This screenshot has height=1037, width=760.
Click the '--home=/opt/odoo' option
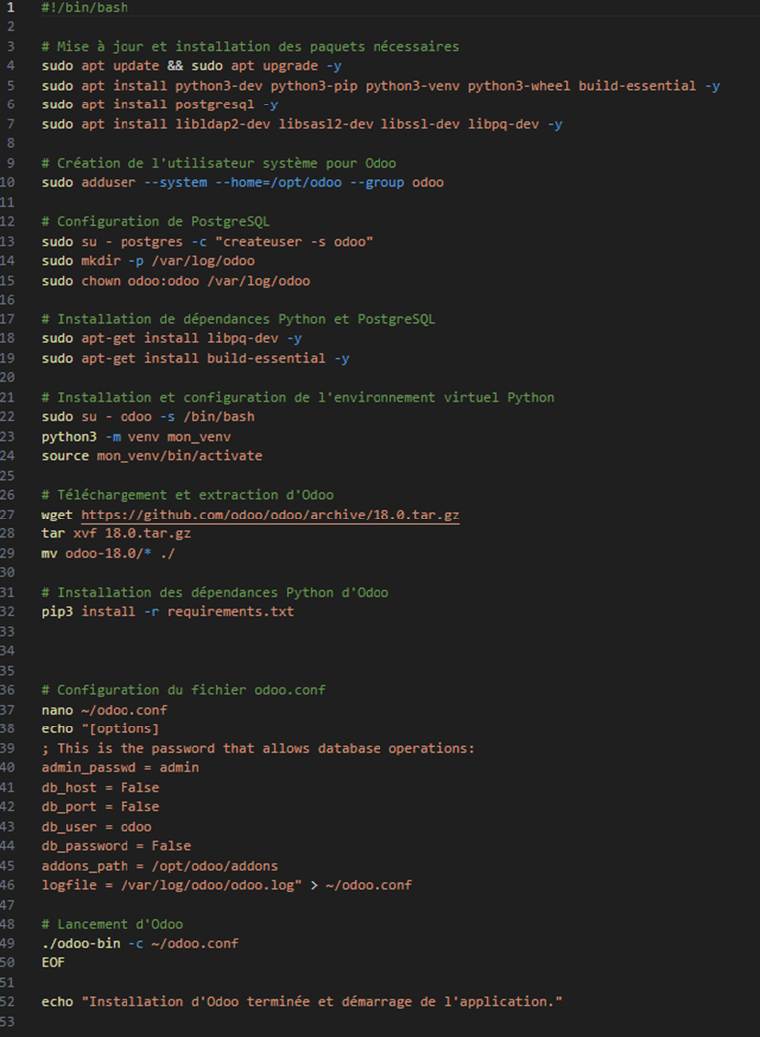point(278,182)
